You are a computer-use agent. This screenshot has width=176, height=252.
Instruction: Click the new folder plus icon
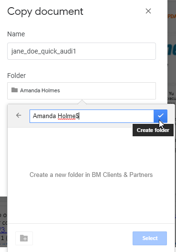click(24, 238)
